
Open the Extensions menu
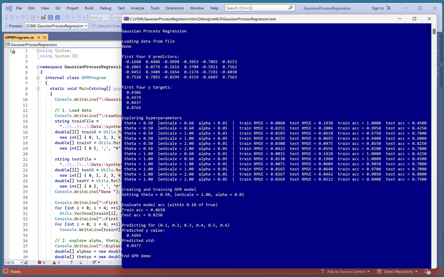tap(174, 8)
